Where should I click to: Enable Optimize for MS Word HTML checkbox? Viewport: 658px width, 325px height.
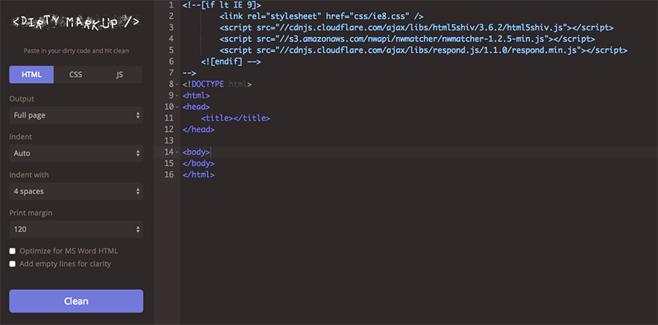coord(12,251)
